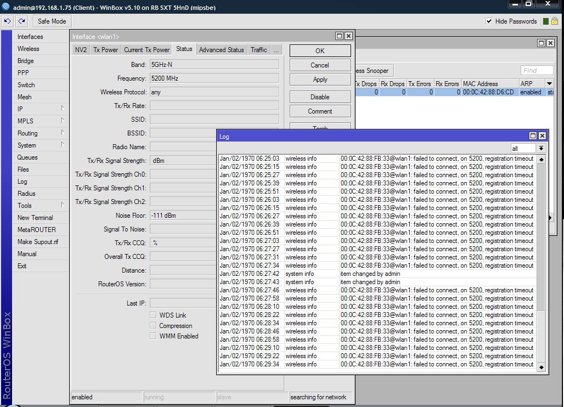Viewport: 564px width, 407px height.
Task: Open Manual from the sidebar
Action: point(40,253)
